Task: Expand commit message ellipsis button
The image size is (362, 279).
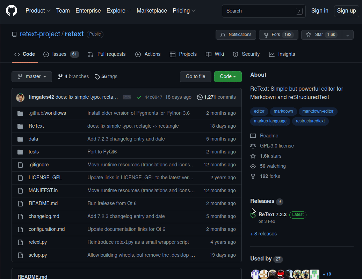Action: [127, 97]
